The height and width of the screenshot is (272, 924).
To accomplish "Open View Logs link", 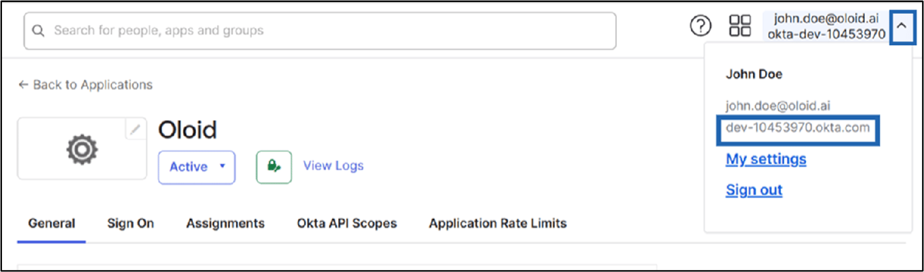I will pyautogui.click(x=333, y=166).
